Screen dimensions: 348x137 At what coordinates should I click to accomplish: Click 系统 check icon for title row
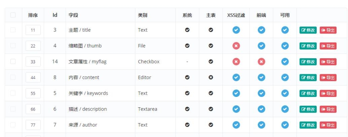(187, 30)
